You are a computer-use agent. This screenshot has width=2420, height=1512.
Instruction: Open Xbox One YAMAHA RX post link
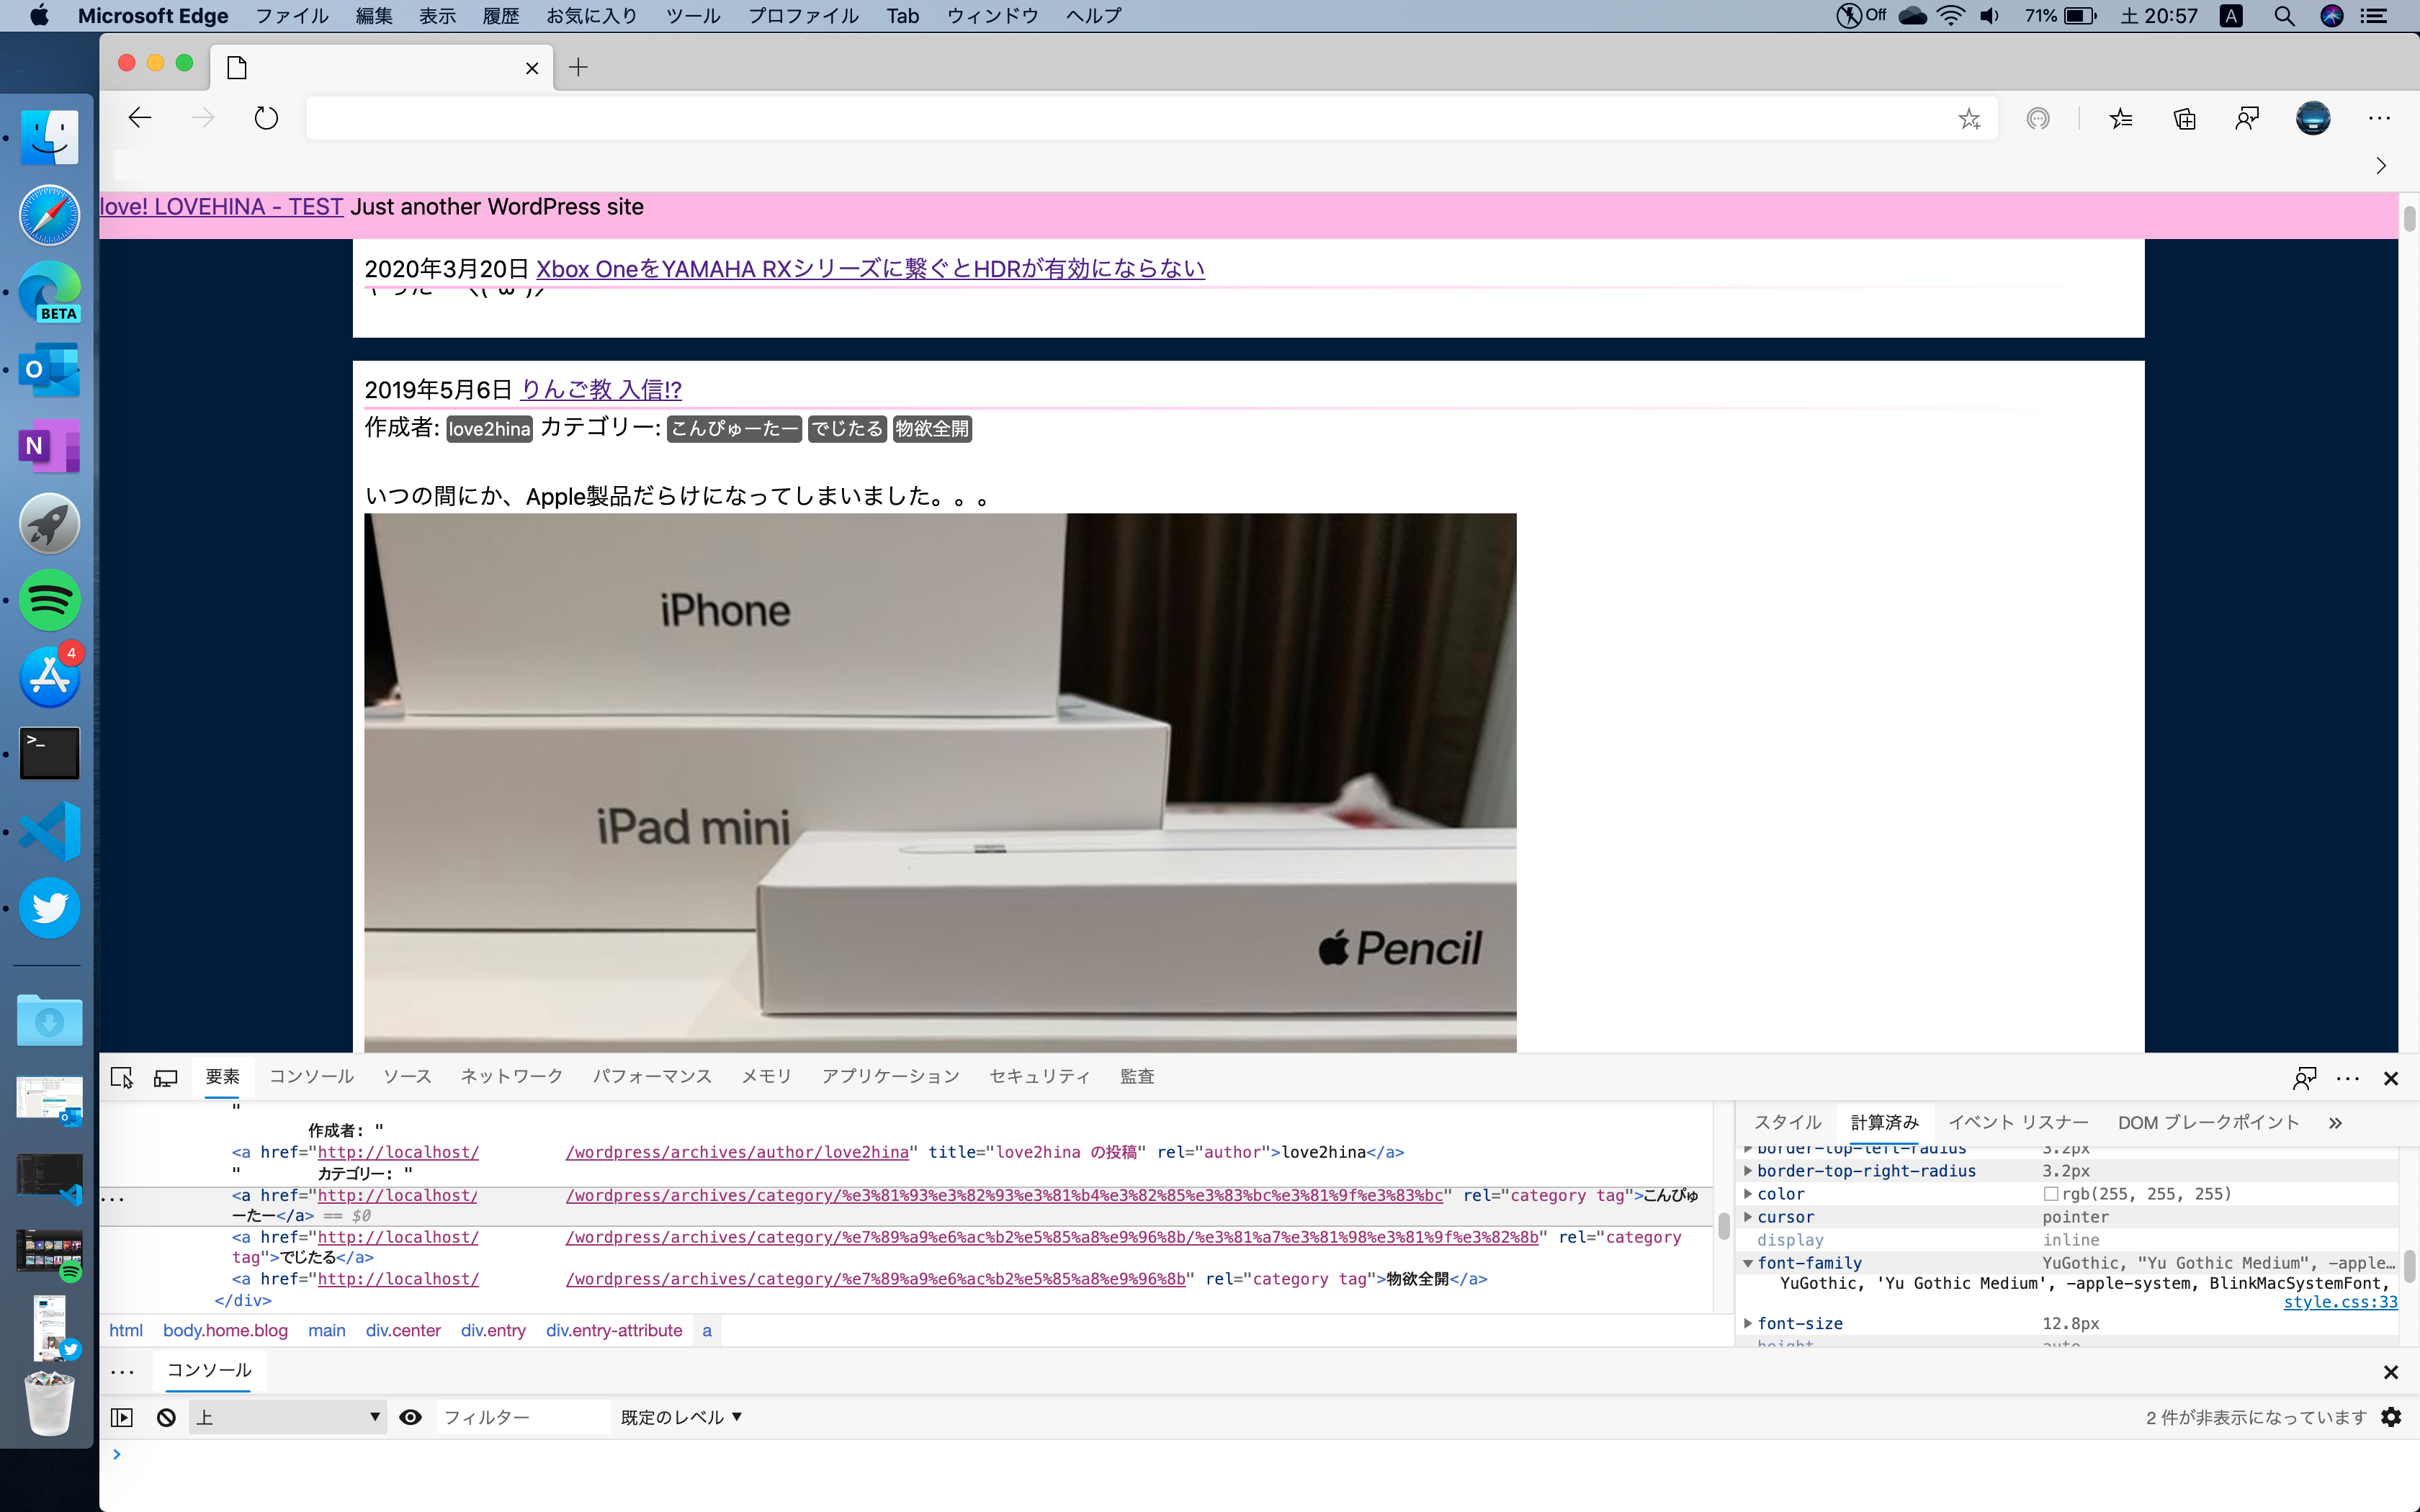tap(870, 269)
